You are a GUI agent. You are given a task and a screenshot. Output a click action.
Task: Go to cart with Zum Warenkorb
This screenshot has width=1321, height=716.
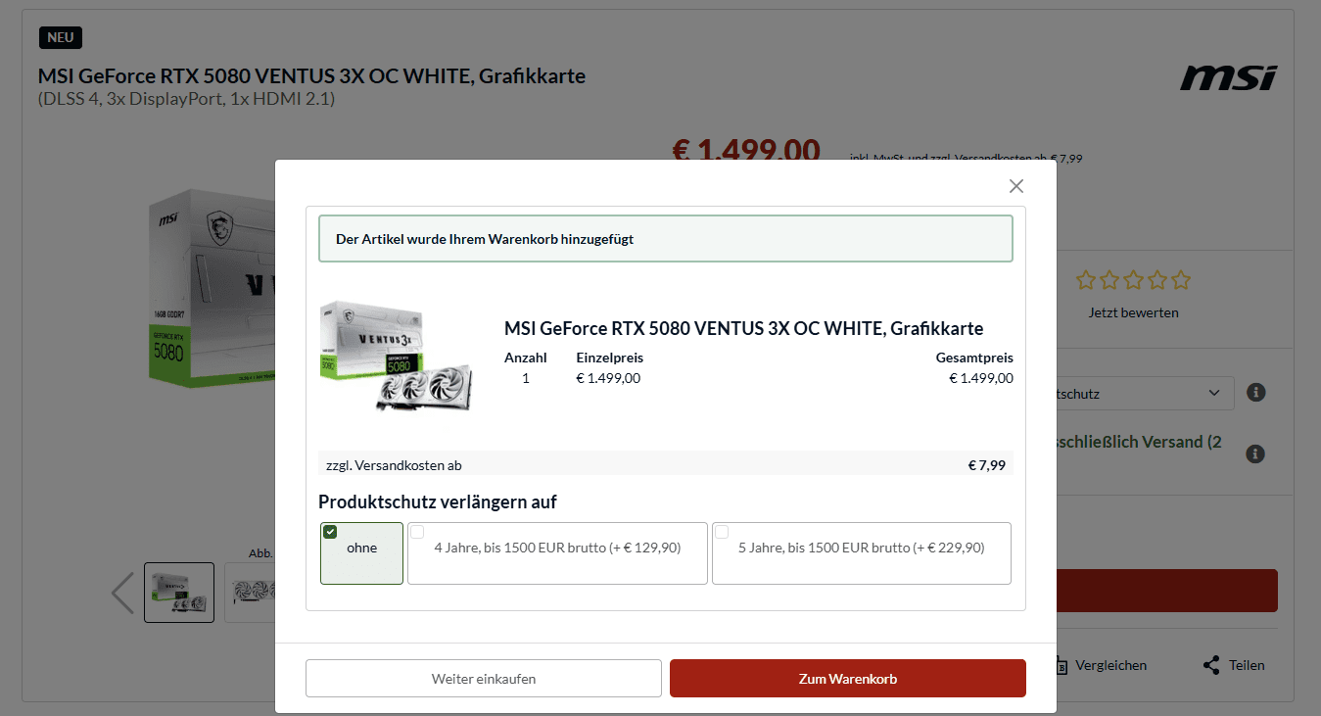(x=848, y=679)
